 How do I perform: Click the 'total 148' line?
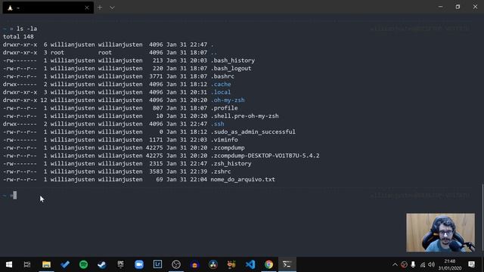pos(18,37)
